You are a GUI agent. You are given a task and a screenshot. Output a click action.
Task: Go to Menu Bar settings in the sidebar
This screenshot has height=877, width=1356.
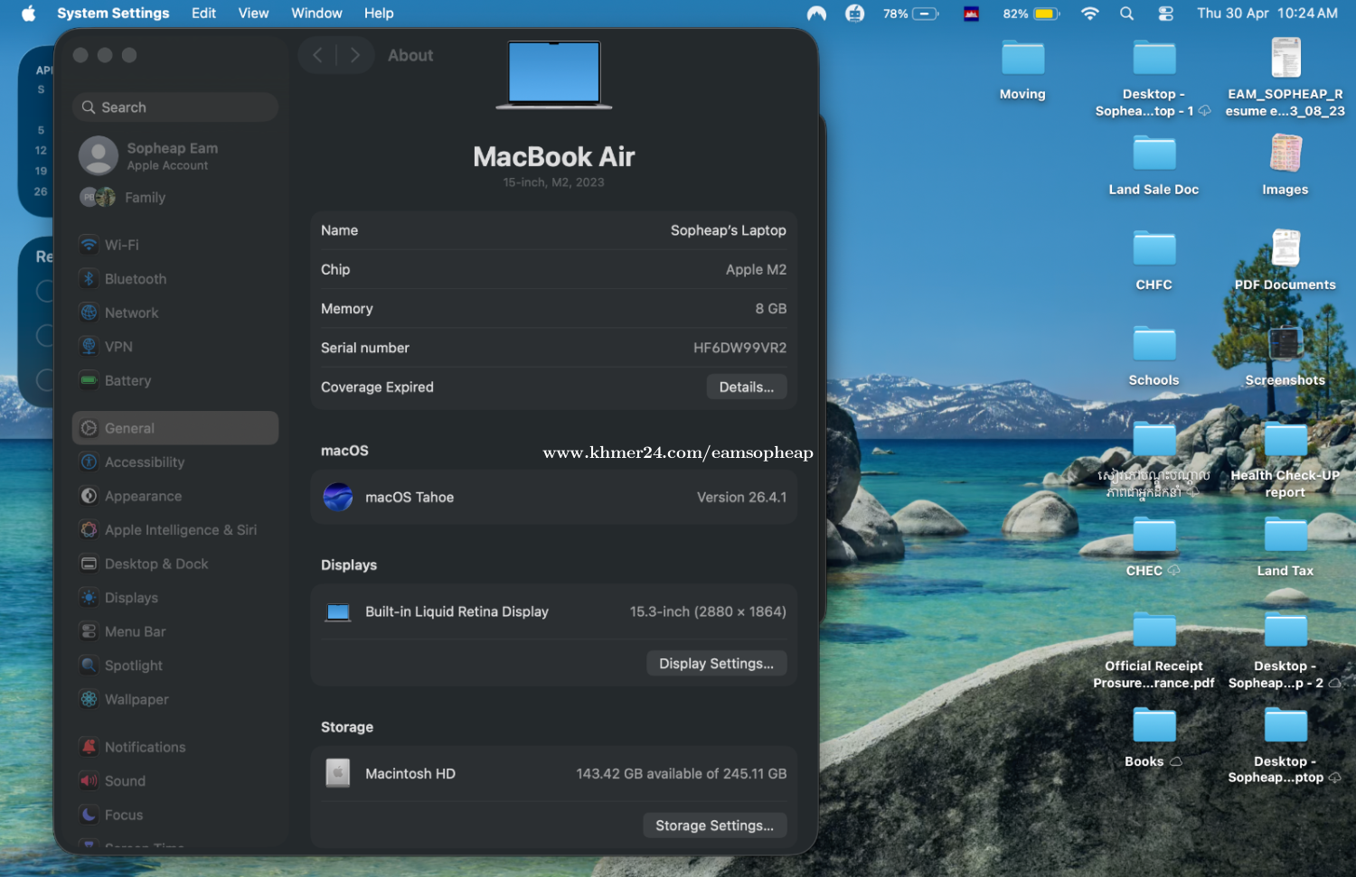point(175,631)
